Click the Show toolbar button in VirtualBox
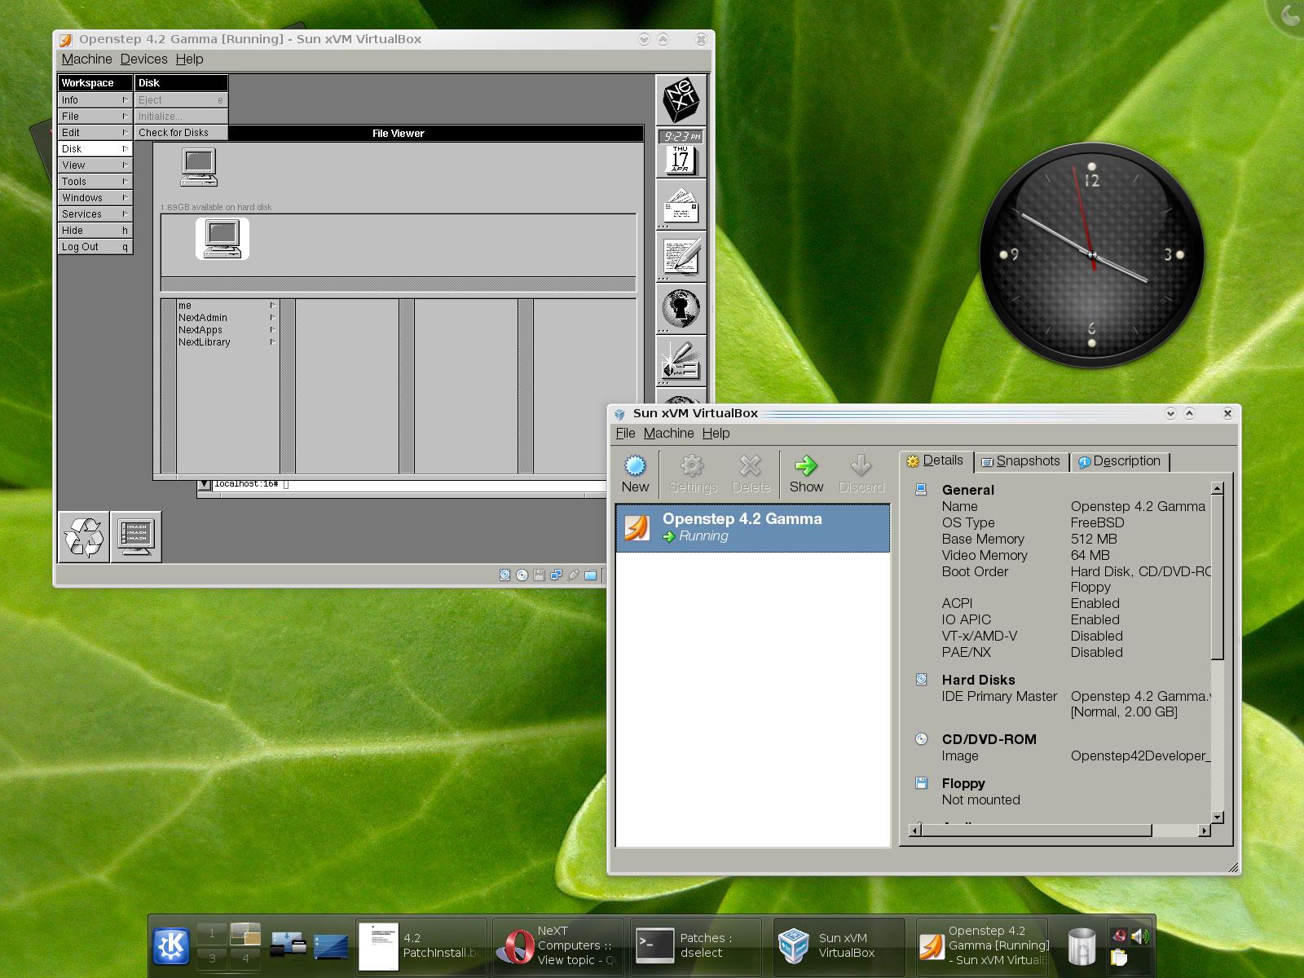Viewport: 1304px width, 978px height. point(806,473)
